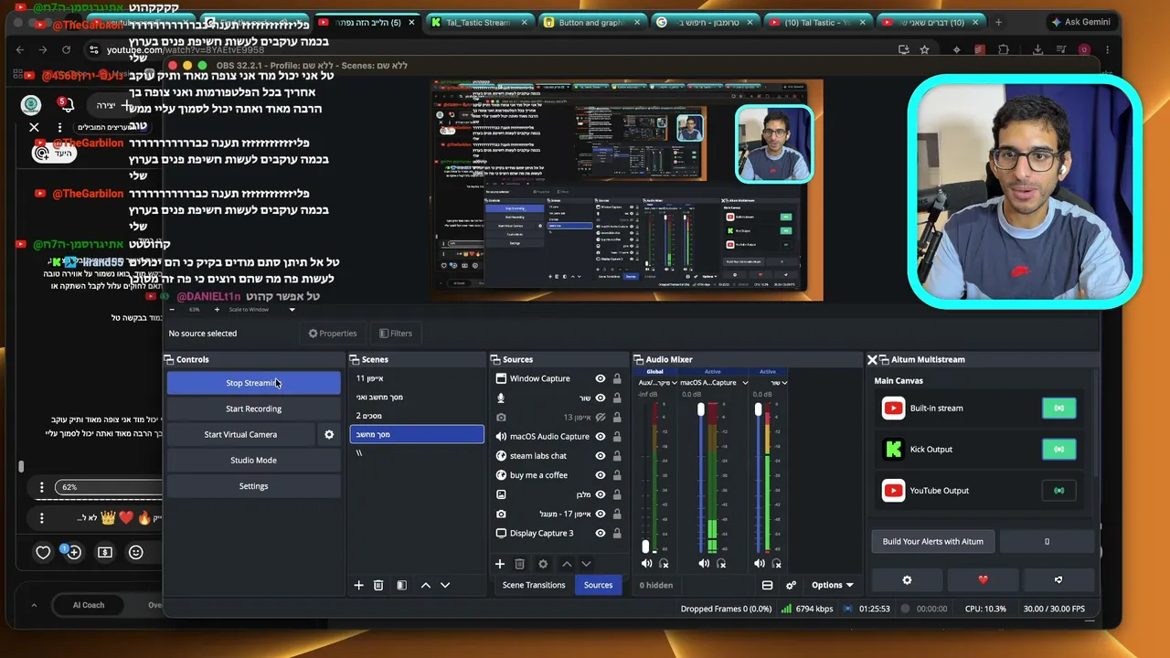Open Aitum Multistream settings gear
Screen dimensions: 1170x658
tap(907, 579)
